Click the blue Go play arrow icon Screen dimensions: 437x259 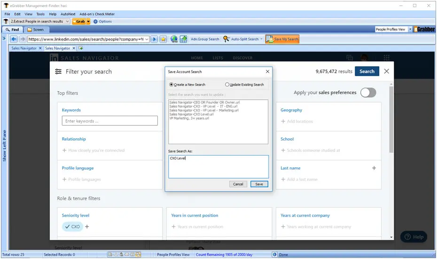point(154,39)
